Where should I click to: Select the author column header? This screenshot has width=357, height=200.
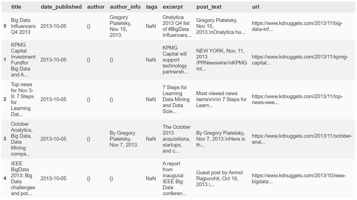(x=96, y=7)
